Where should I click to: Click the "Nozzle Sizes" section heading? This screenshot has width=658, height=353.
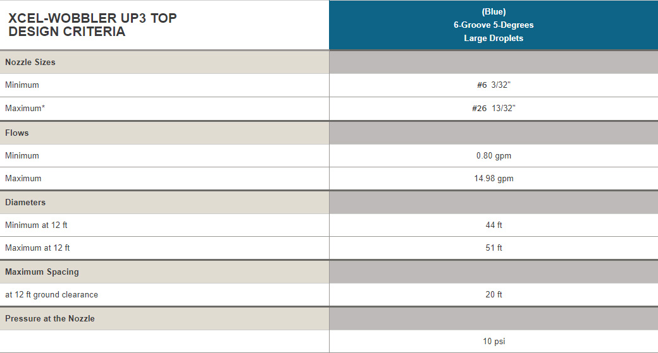tap(30, 63)
